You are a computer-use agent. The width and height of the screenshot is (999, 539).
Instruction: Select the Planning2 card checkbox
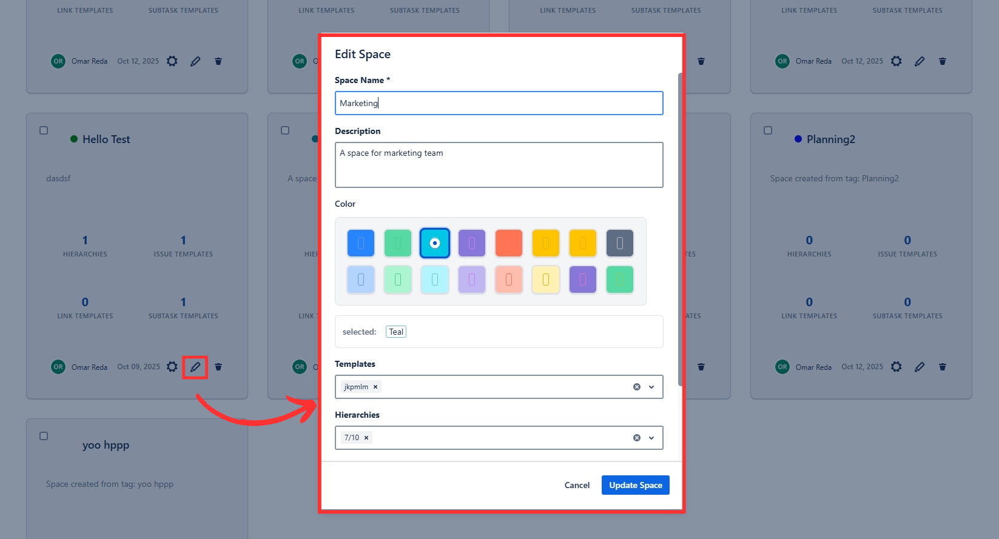coord(768,130)
